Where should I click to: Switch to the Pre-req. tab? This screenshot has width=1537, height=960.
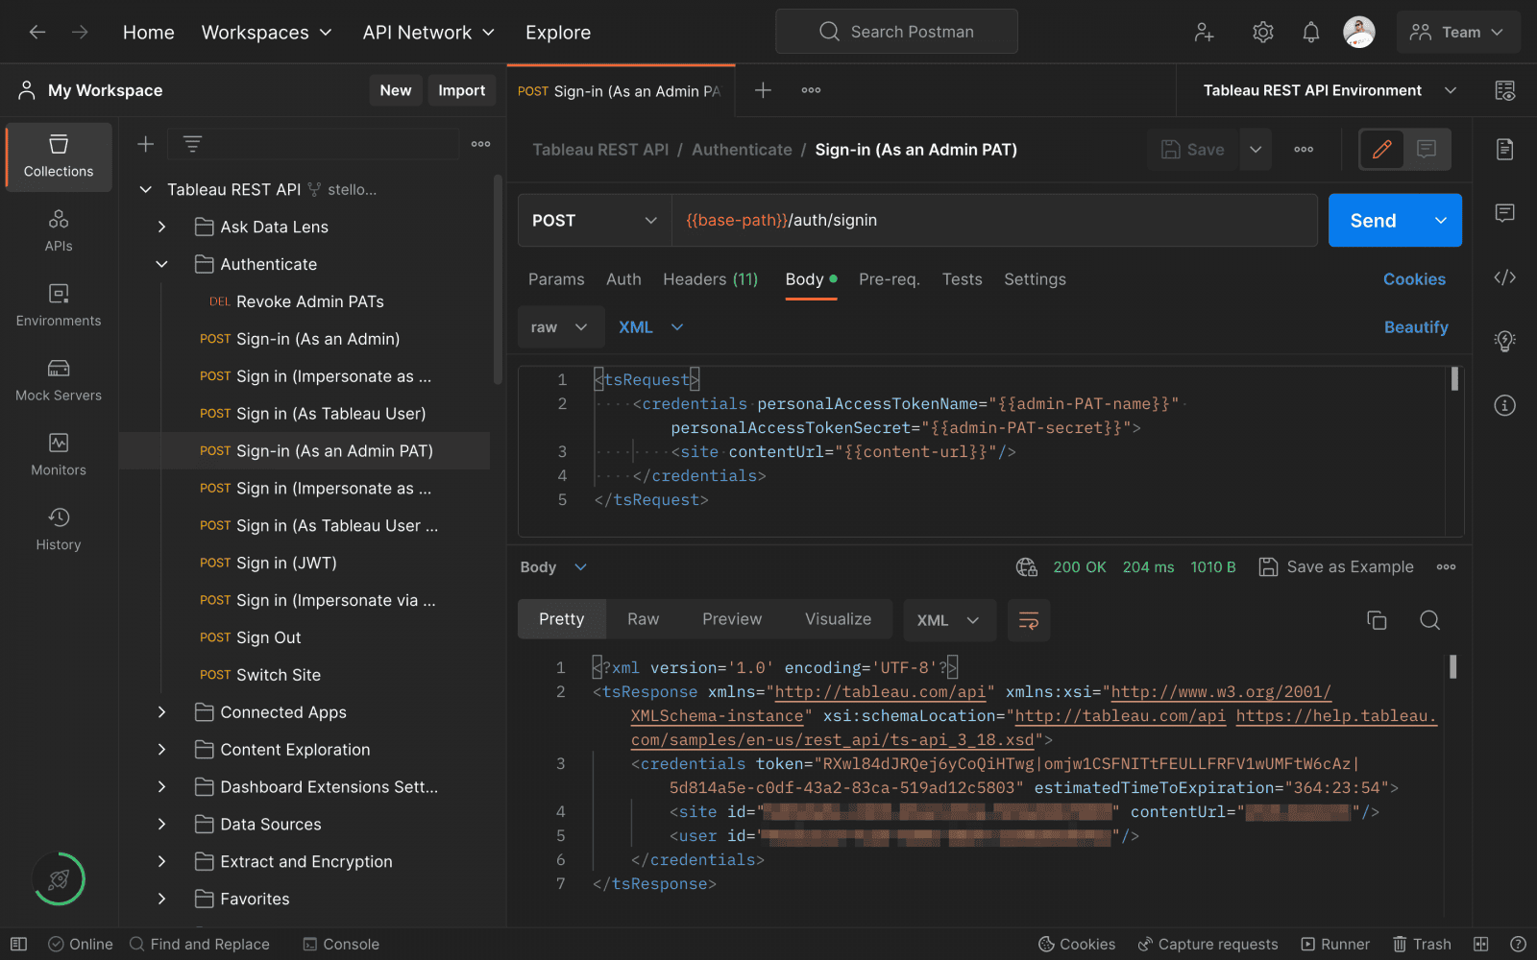[x=890, y=279]
